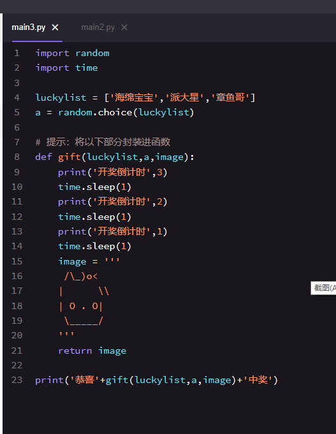Click print('开奖倒计时',1) on line 13
The image size is (336, 434).
(112, 231)
